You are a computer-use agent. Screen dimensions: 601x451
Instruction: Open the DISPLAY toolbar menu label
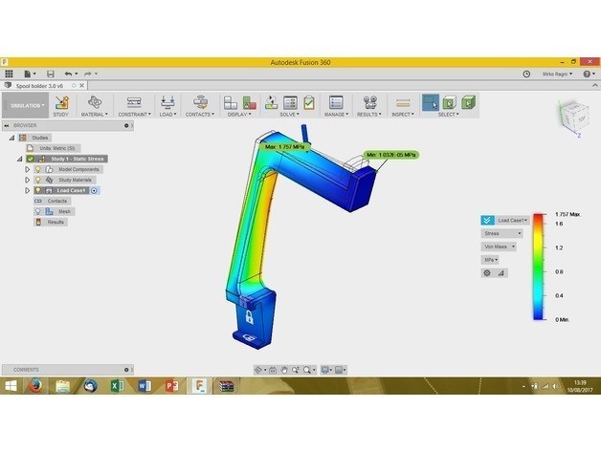[239, 115]
